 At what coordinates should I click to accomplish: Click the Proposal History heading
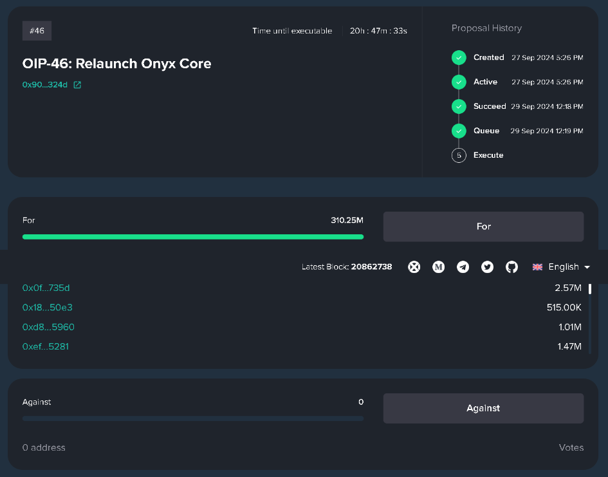[486, 28]
